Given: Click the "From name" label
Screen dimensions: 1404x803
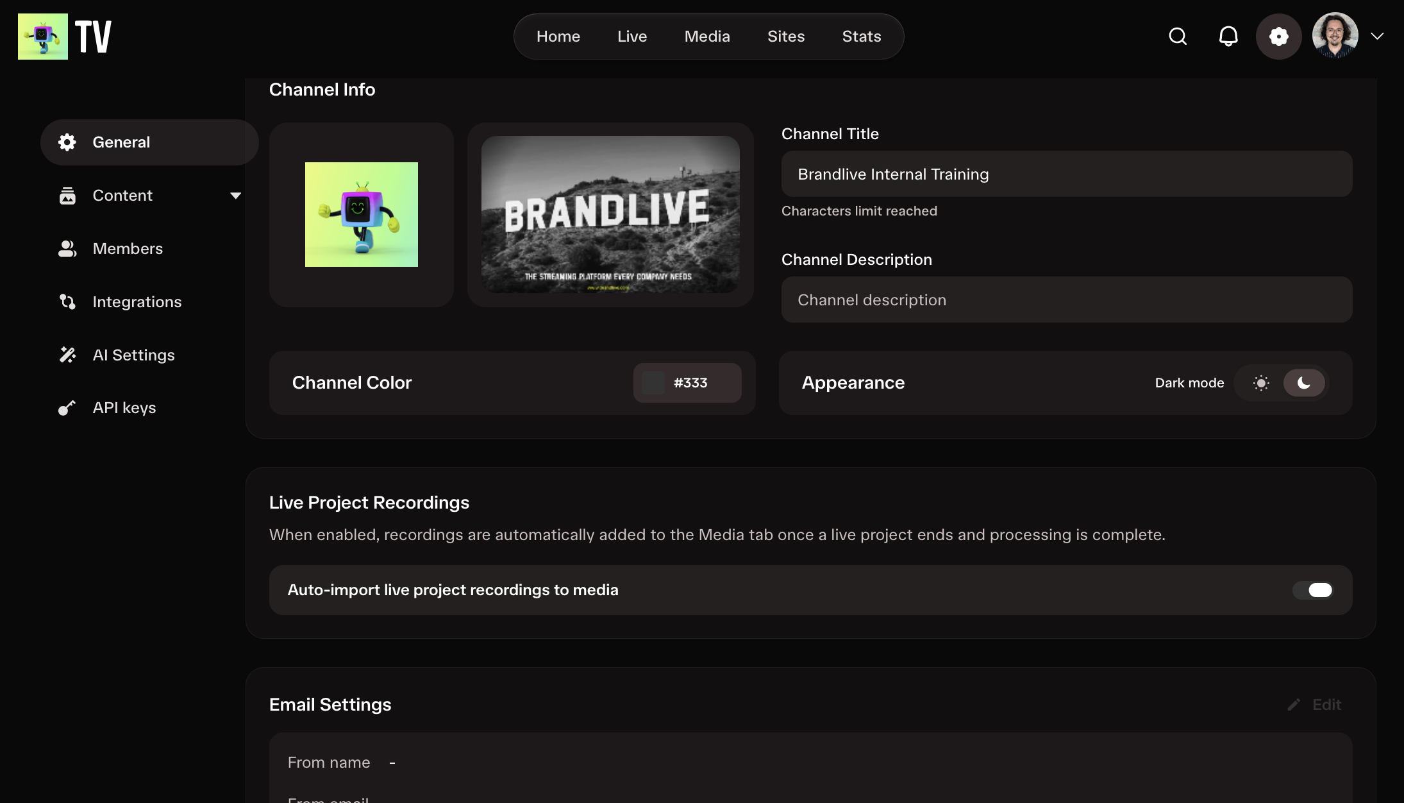Looking at the screenshot, I should pyautogui.click(x=329, y=763).
